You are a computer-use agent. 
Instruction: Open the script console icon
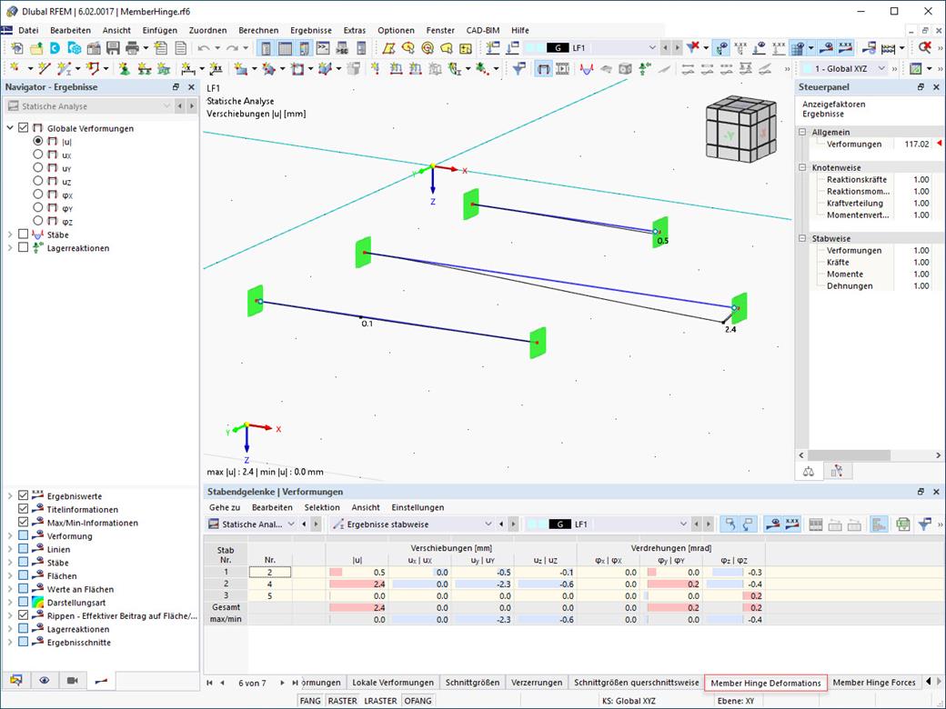click(324, 47)
